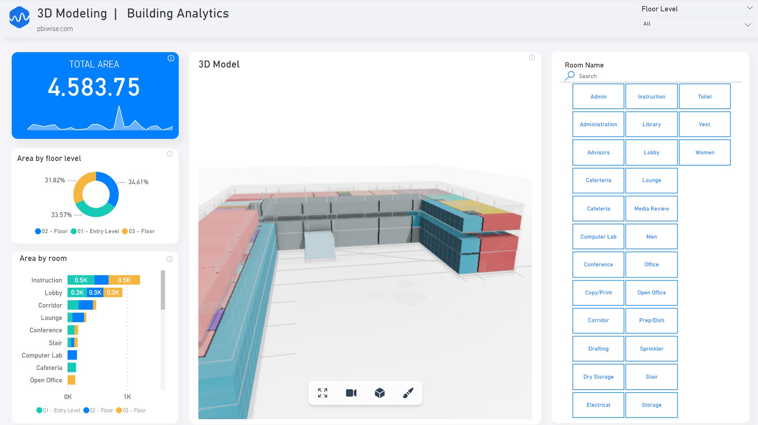Select the 3D cube view icon

point(380,393)
